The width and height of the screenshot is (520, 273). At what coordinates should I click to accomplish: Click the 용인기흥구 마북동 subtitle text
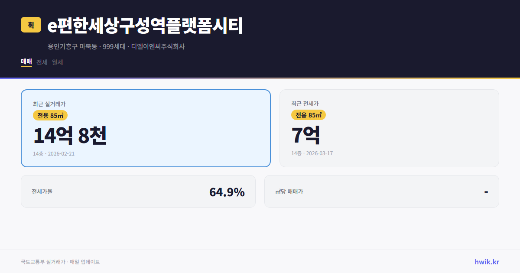(72, 47)
